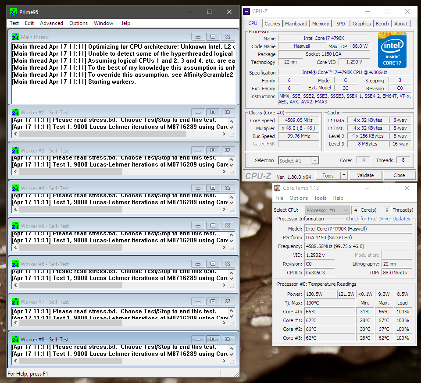Expand the Tools dropdown arrow in CPU-Z
This screenshot has width=421, height=383.
coord(344,175)
